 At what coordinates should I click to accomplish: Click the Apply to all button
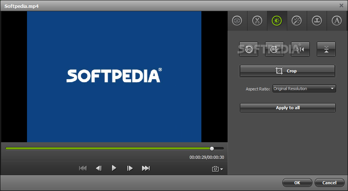point(288,108)
